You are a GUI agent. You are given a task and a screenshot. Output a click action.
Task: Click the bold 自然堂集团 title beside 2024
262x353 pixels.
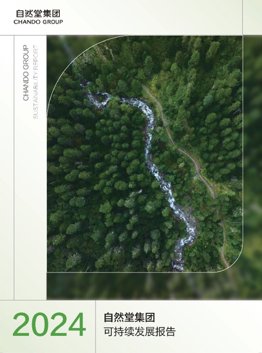click(129, 317)
